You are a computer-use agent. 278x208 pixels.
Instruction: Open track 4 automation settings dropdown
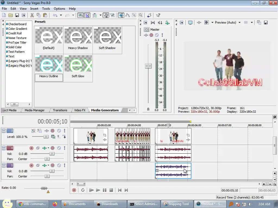coord(48,148)
